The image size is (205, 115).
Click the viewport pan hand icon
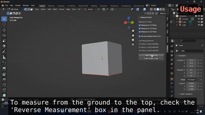click(133, 35)
